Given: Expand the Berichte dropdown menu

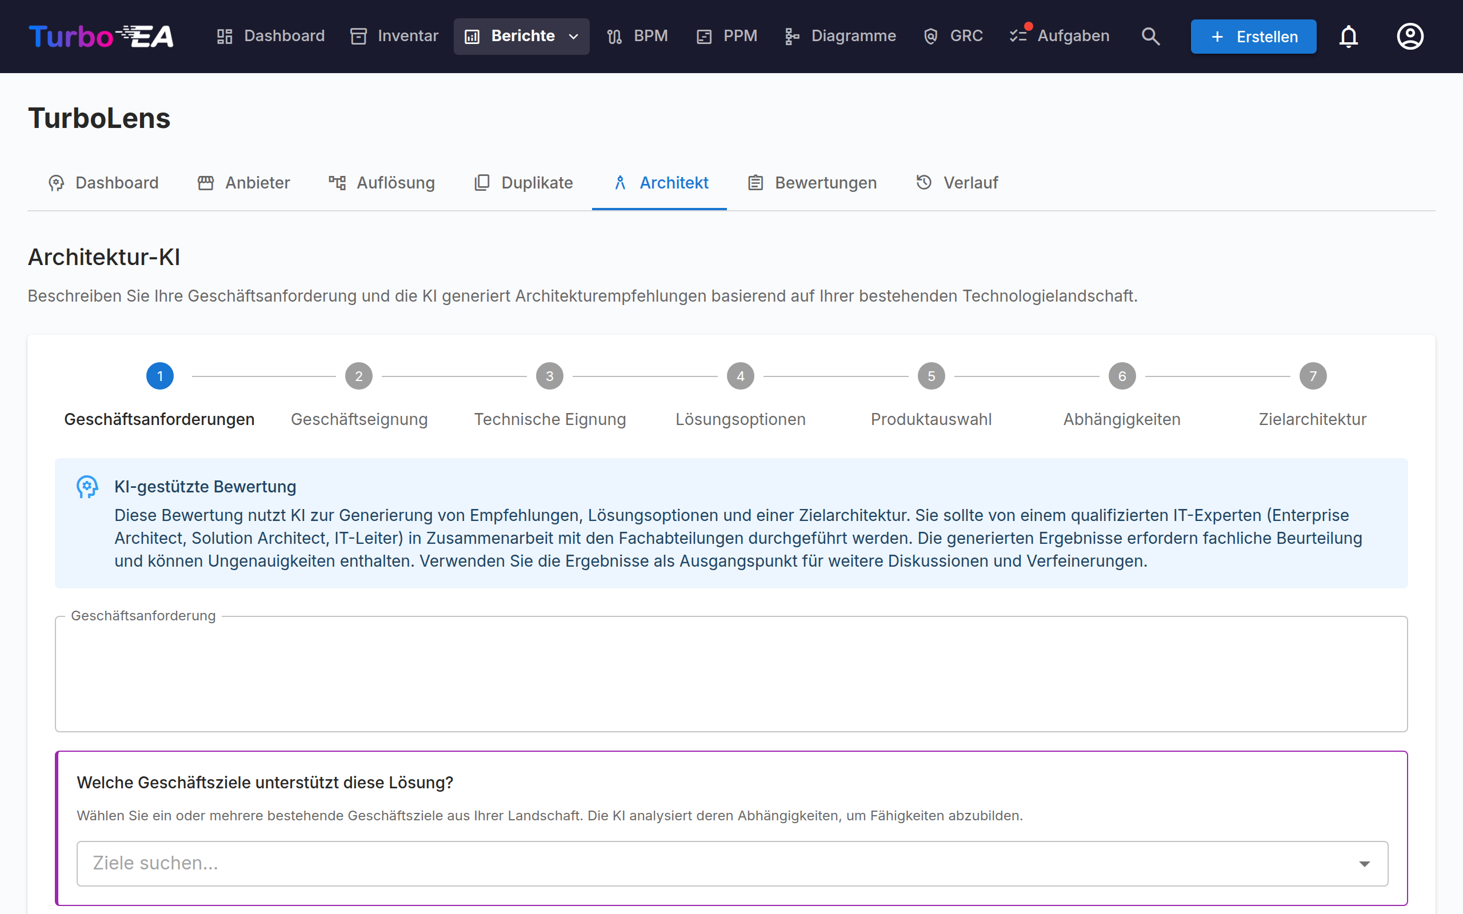Looking at the screenshot, I should (x=522, y=36).
